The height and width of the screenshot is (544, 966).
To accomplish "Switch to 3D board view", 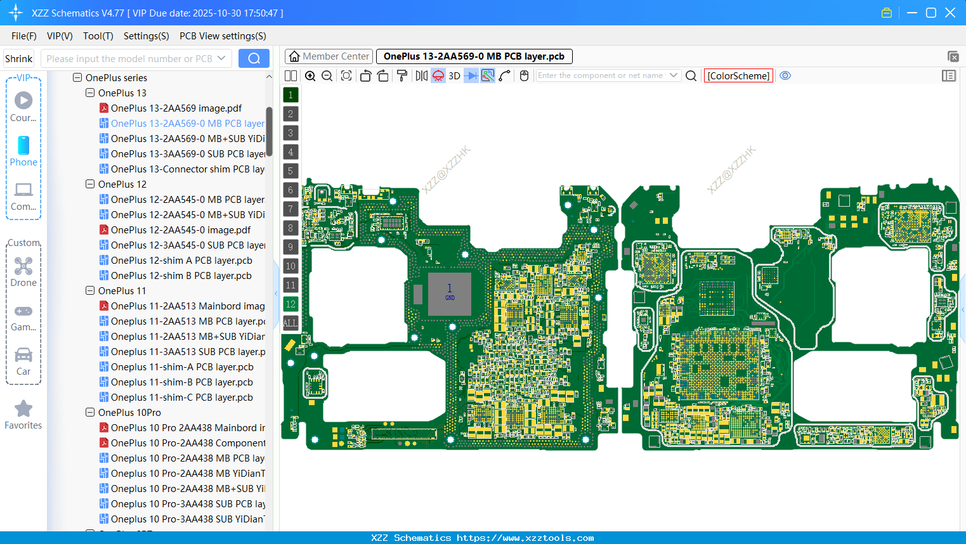I will (x=454, y=75).
